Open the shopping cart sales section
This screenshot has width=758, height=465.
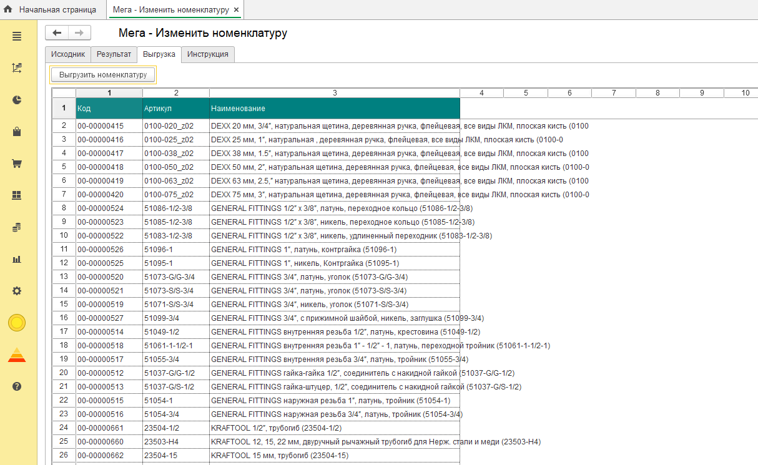pos(17,164)
